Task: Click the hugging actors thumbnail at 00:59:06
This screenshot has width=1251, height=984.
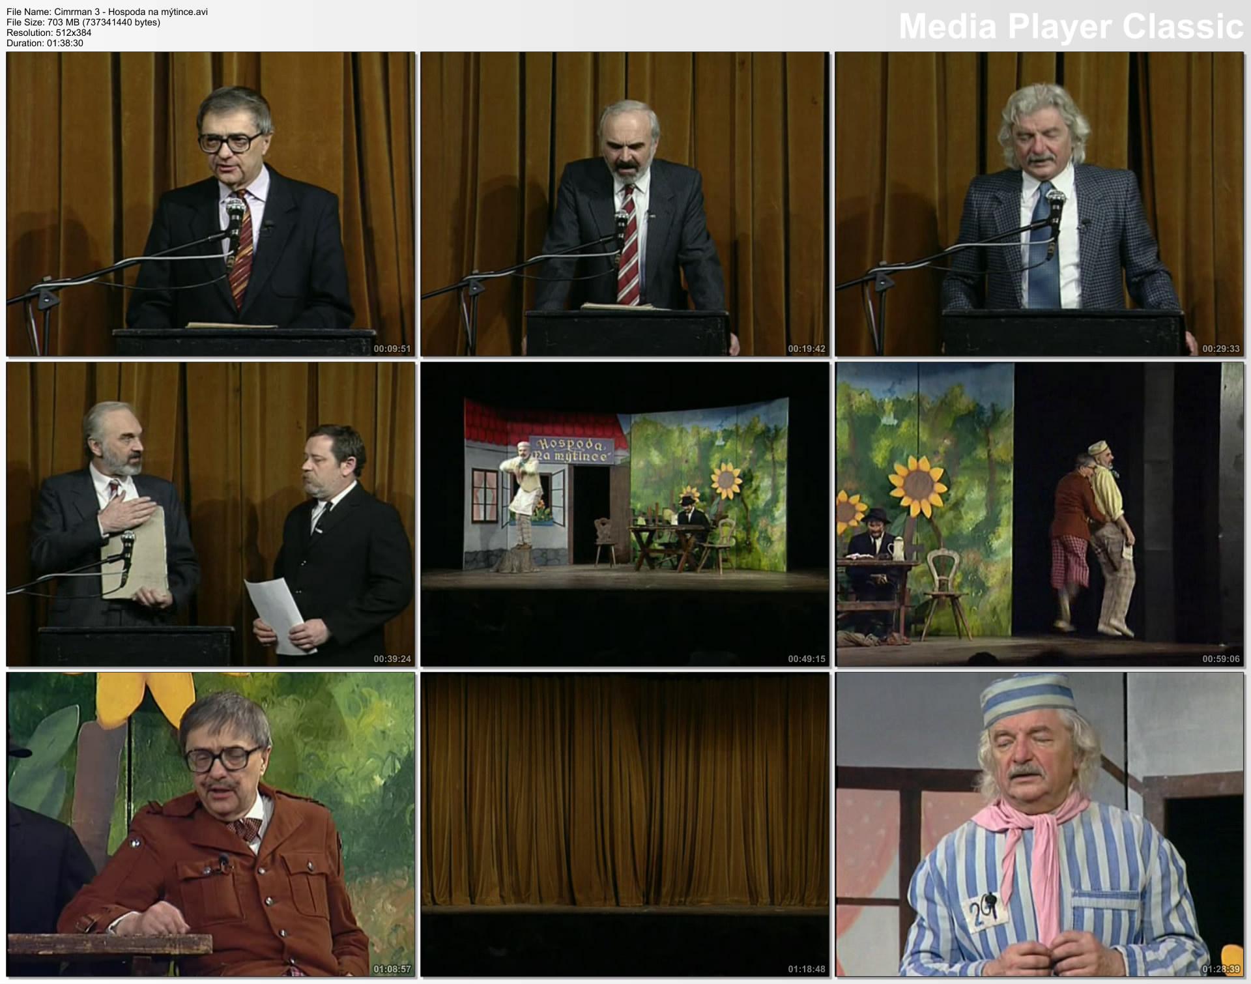Action: pyautogui.click(x=1039, y=514)
